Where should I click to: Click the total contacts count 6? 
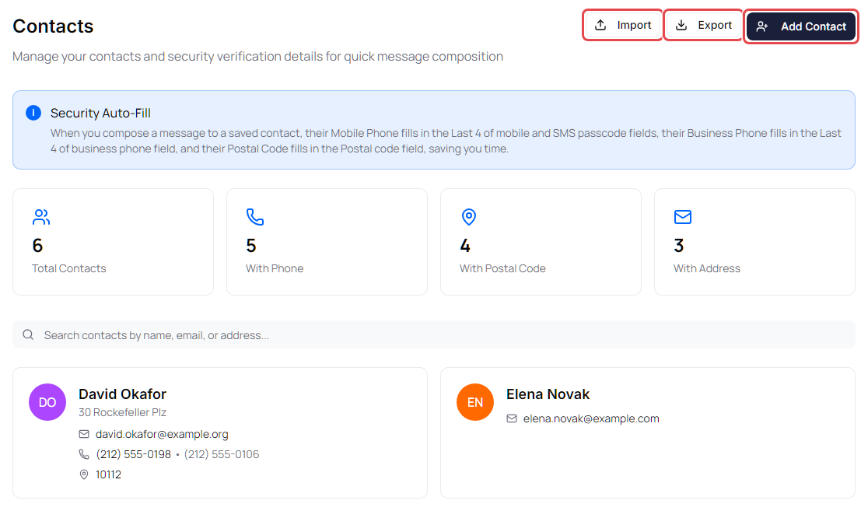[x=37, y=246]
